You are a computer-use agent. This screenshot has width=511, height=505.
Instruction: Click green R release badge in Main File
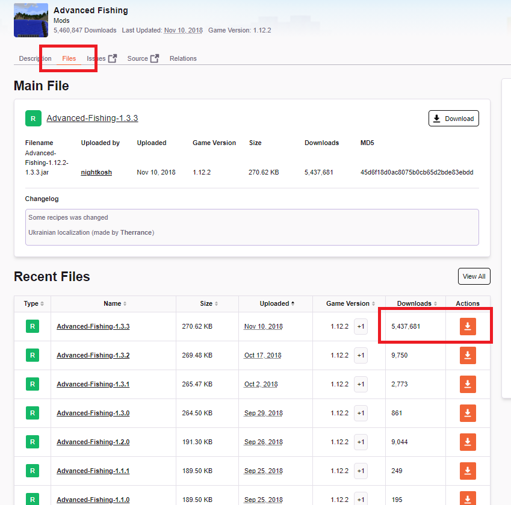pyautogui.click(x=33, y=119)
